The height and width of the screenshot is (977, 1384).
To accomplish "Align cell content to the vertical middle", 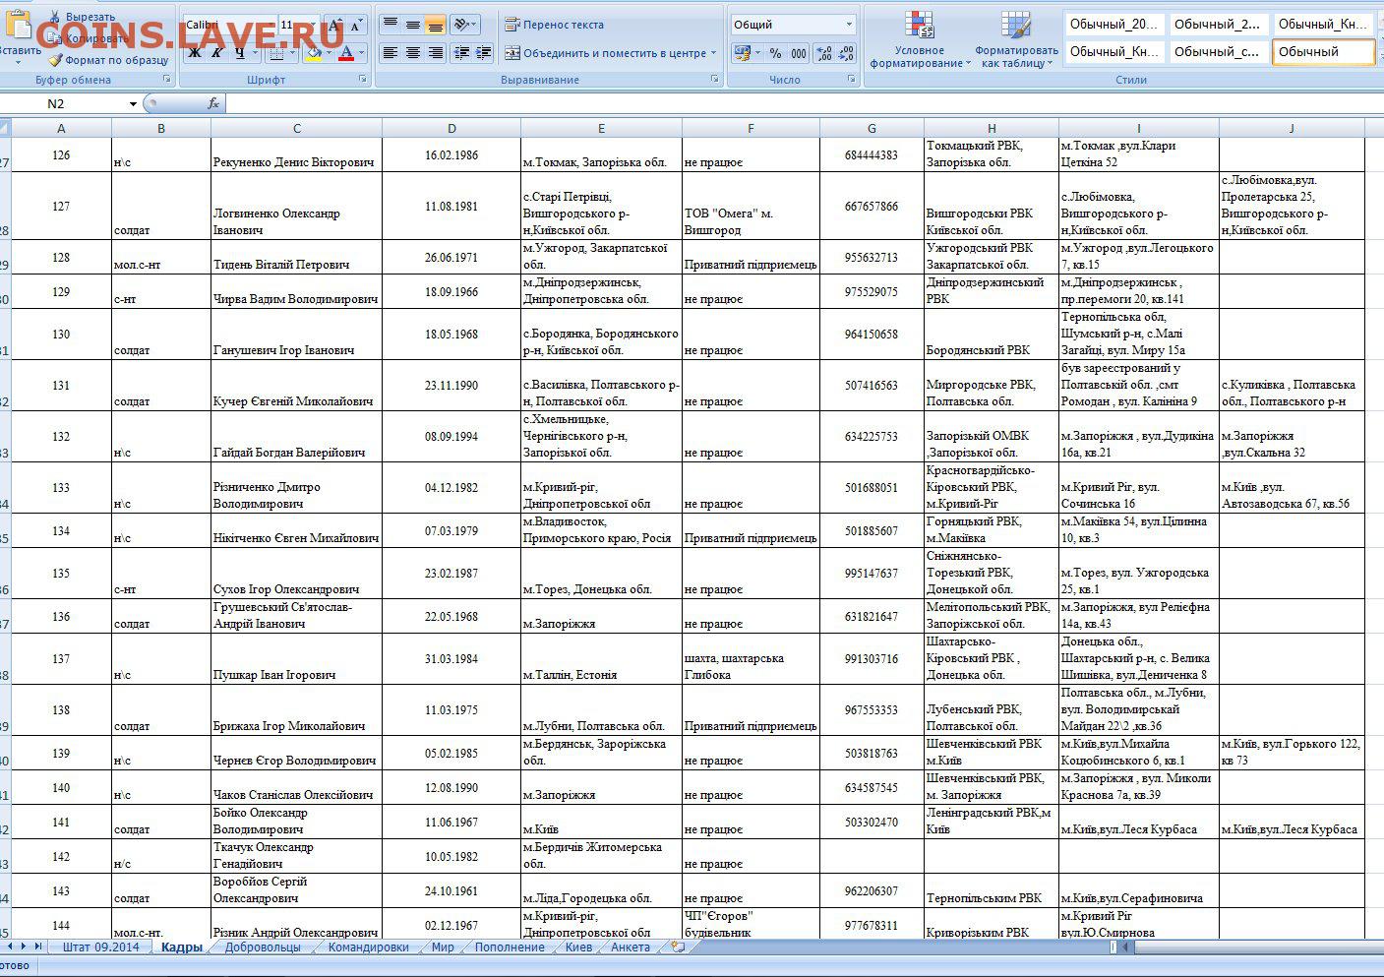I will click(413, 25).
